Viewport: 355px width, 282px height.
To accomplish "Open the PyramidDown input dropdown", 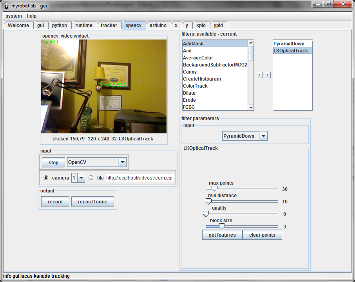I will click(x=264, y=136).
